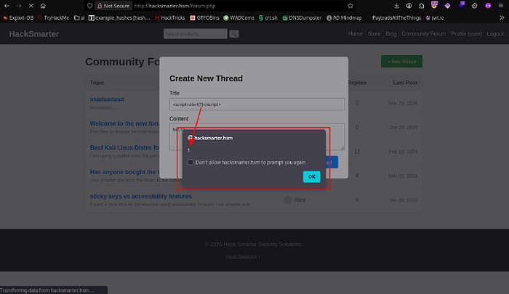The image size is (509, 294).
Task: Stop page loading with the X button
Action: [x=31, y=6]
